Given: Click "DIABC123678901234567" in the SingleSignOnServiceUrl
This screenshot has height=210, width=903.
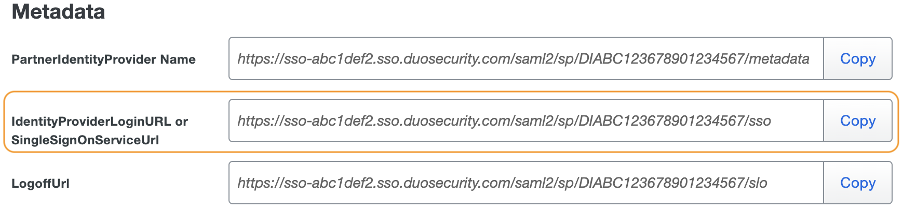Looking at the screenshot, I should tap(661, 121).
